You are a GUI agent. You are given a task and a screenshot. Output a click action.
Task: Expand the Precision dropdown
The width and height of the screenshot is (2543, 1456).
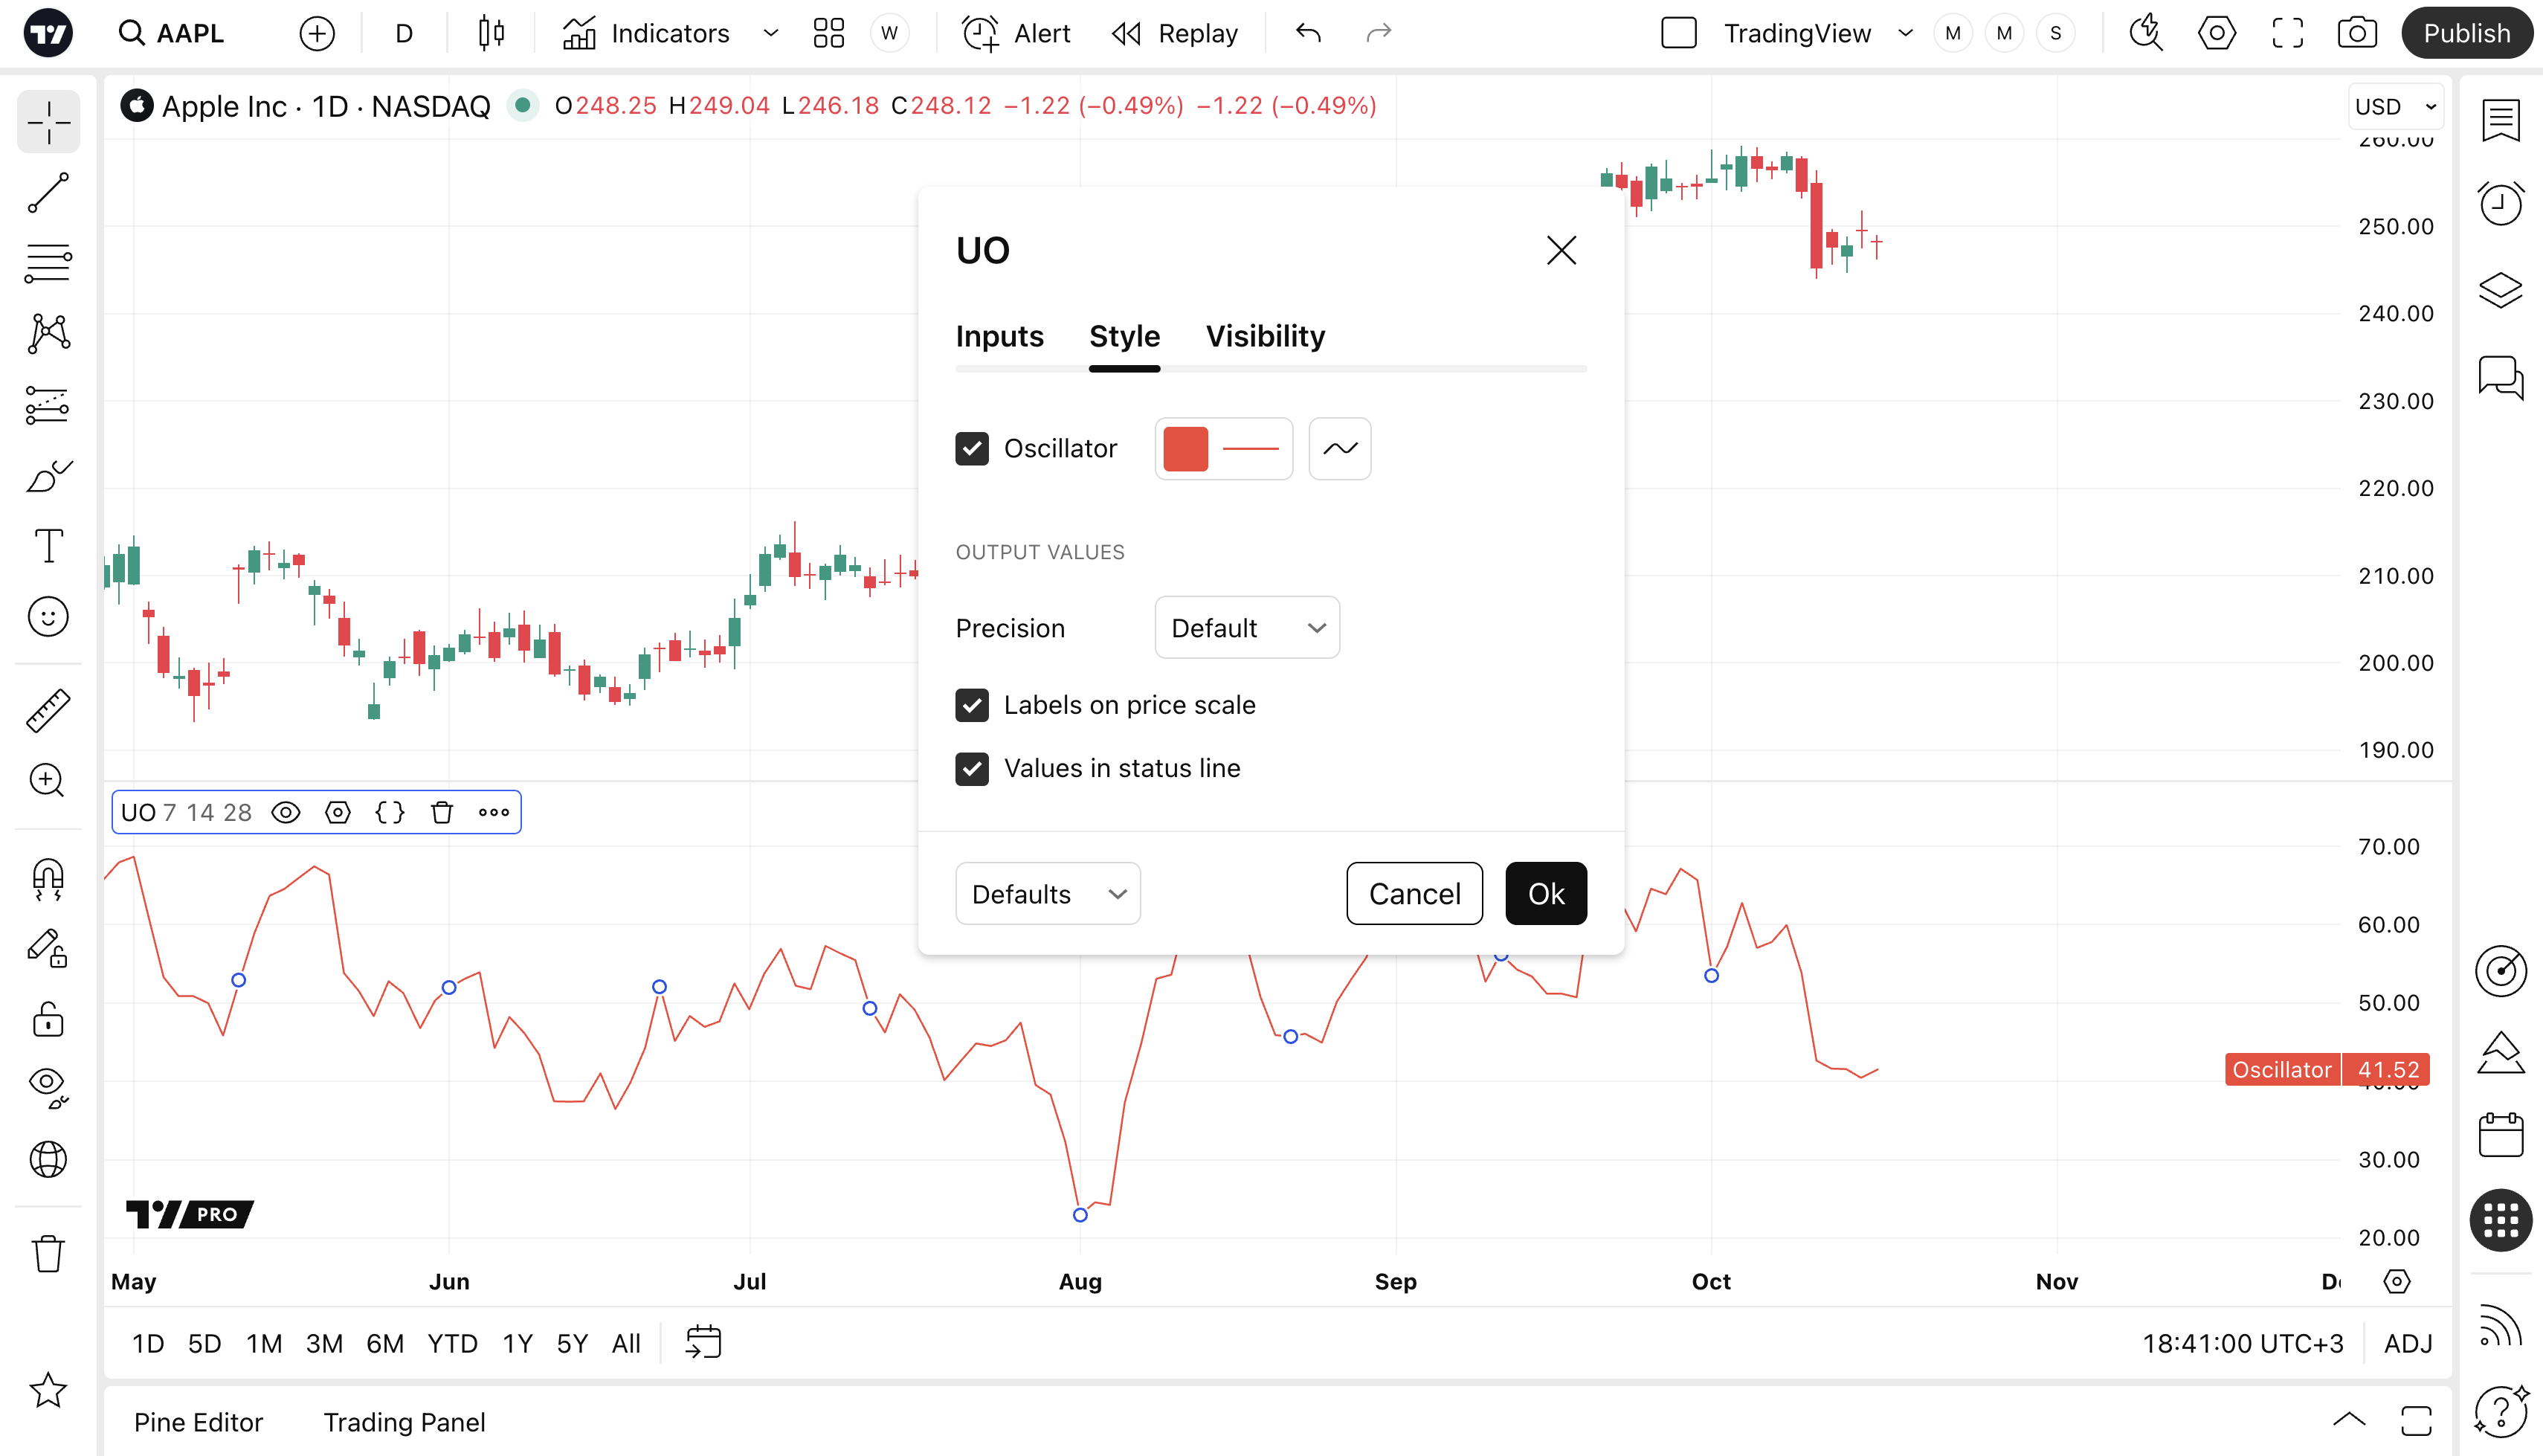pos(1246,628)
